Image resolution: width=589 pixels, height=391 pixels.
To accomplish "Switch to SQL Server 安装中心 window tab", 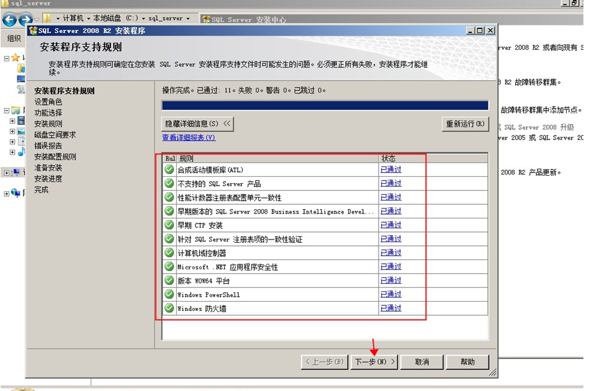I will tap(244, 19).
